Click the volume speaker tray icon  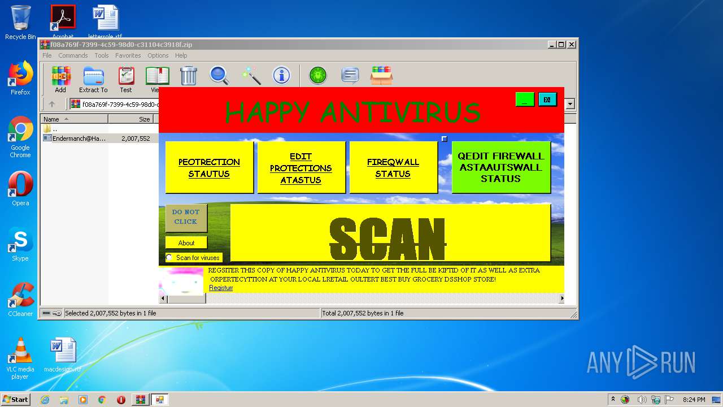(641, 400)
